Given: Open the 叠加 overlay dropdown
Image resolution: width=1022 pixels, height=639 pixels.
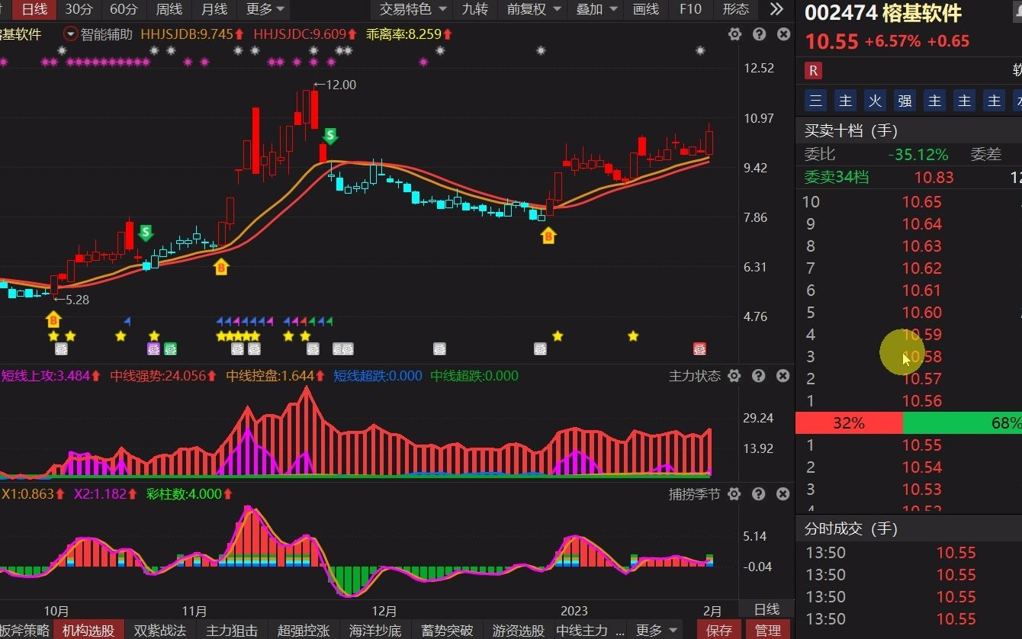Looking at the screenshot, I should click(x=596, y=9).
